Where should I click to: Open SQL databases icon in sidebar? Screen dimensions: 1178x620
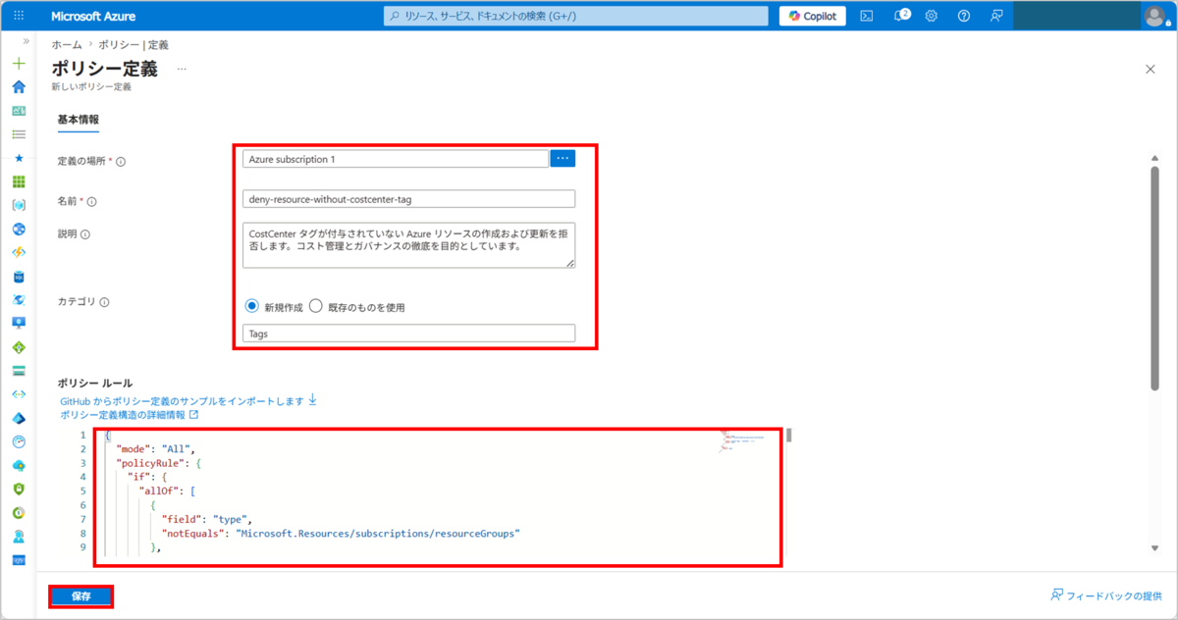[x=19, y=277]
